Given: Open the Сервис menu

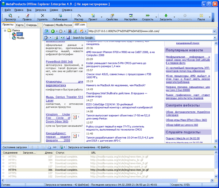Looking at the screenshot, I should pos(54,10).
